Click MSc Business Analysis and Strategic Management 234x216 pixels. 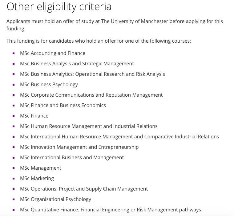[77, 64]
